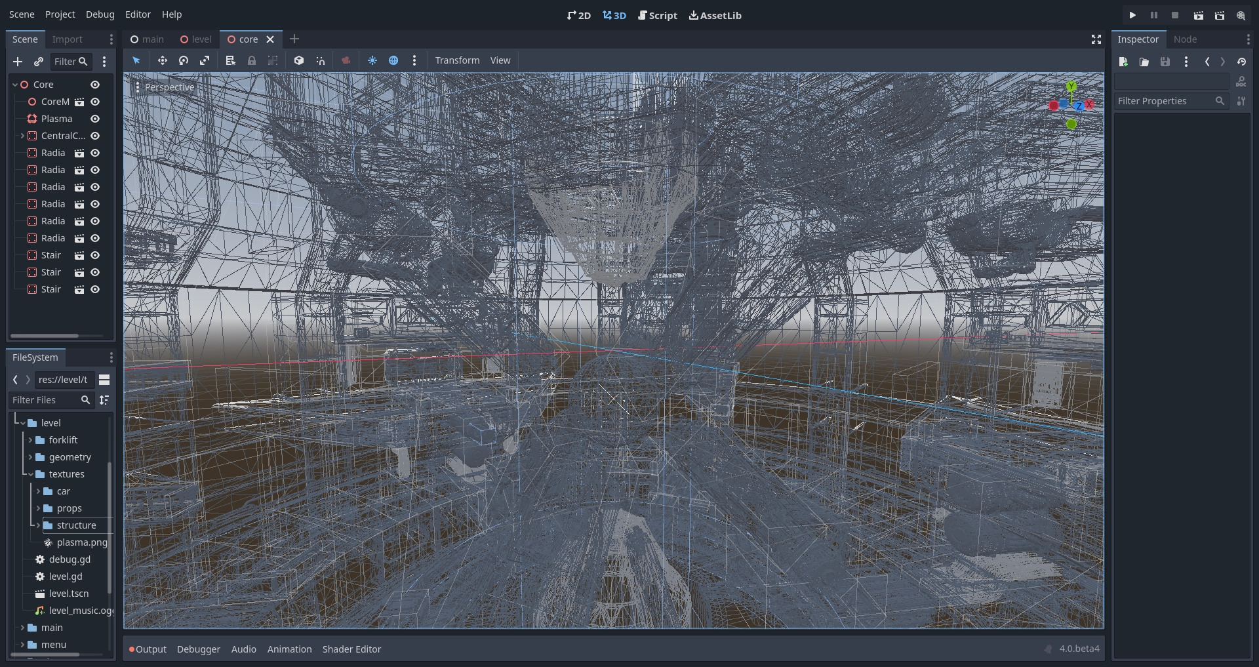Collapse the textures folder

[x=30, y=474]
